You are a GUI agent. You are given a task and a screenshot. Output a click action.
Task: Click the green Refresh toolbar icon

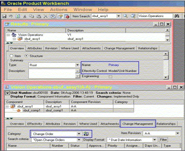pos(18,16)
